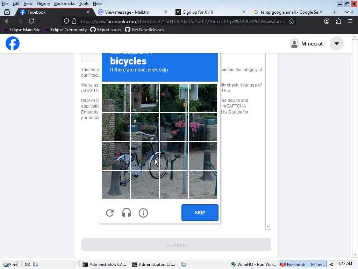Open the History menu
This screenshot has height=269, width=358.
43,4
